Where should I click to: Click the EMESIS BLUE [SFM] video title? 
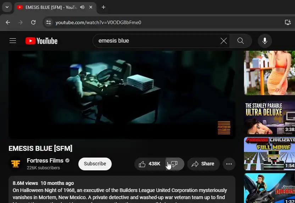click(40, 148)
